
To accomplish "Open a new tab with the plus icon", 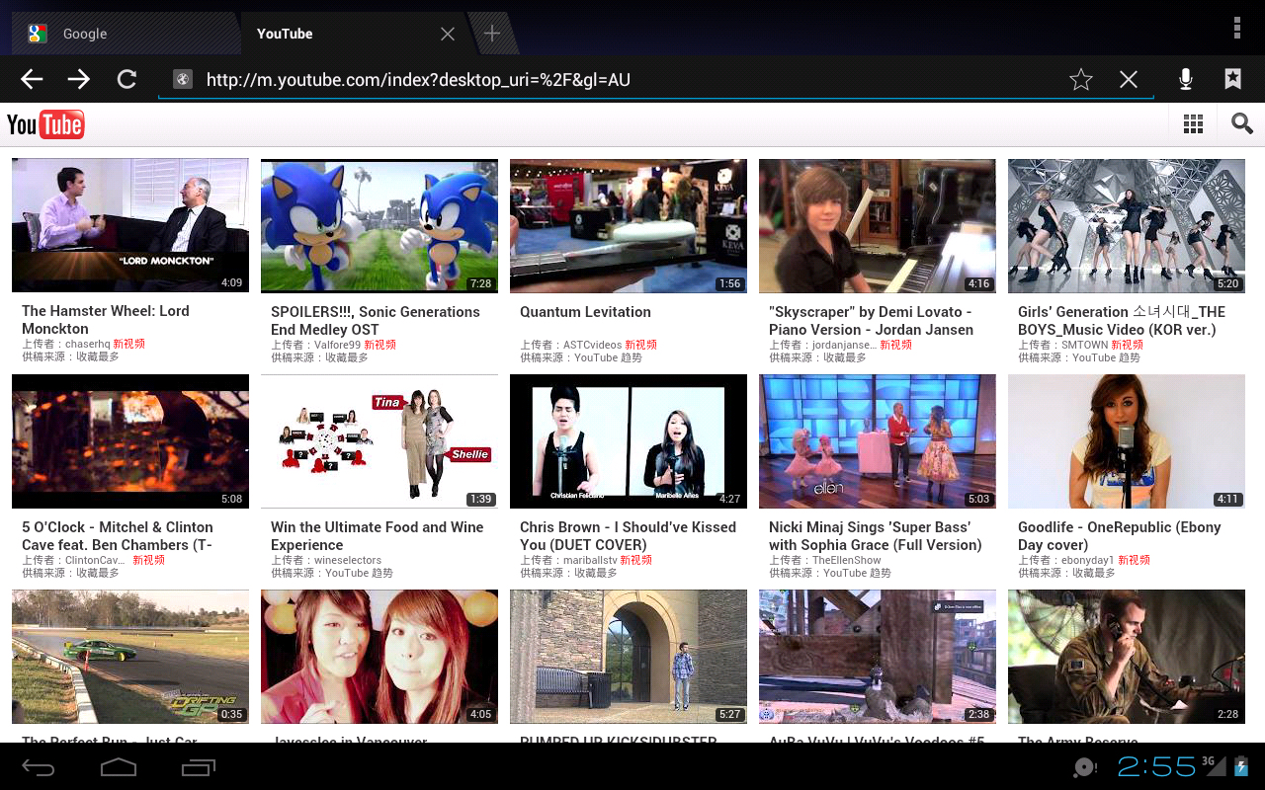I will [x=491, y=34].
